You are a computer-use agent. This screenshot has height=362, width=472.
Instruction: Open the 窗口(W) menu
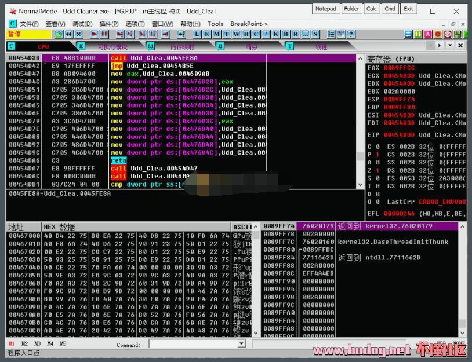[162, 24]
